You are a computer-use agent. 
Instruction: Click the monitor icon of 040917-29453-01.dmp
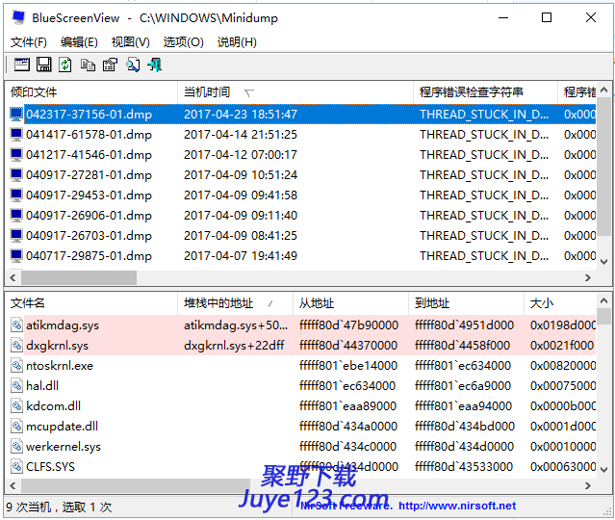pos(16,195)
